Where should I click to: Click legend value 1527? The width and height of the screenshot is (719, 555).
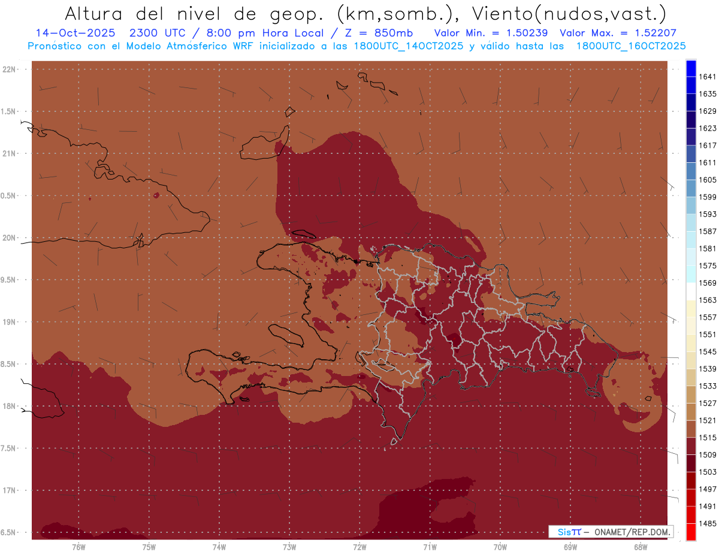708,403
